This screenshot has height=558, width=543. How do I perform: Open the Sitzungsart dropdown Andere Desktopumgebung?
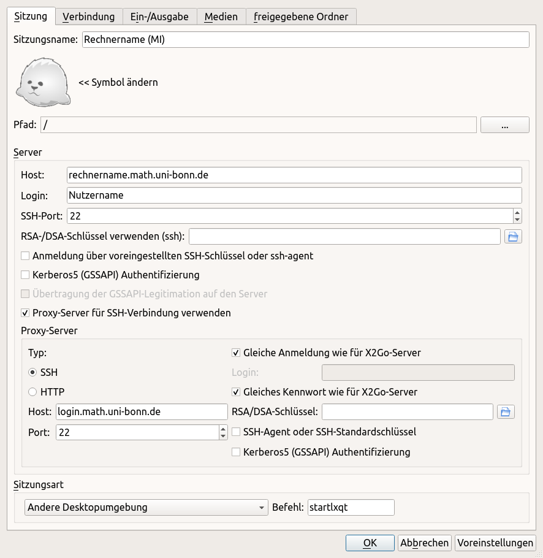[146, 508]
